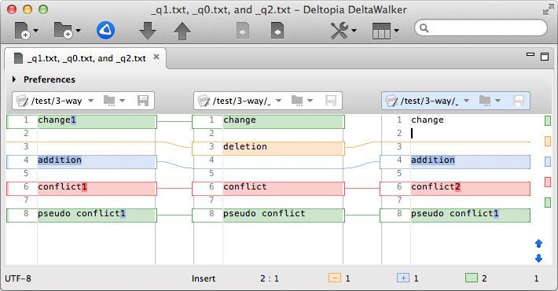
Task: Click the middle pane file icon
Action: 204,101
